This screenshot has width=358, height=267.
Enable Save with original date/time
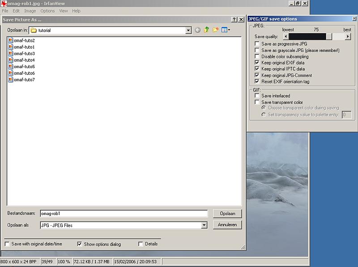coord(7,244)
